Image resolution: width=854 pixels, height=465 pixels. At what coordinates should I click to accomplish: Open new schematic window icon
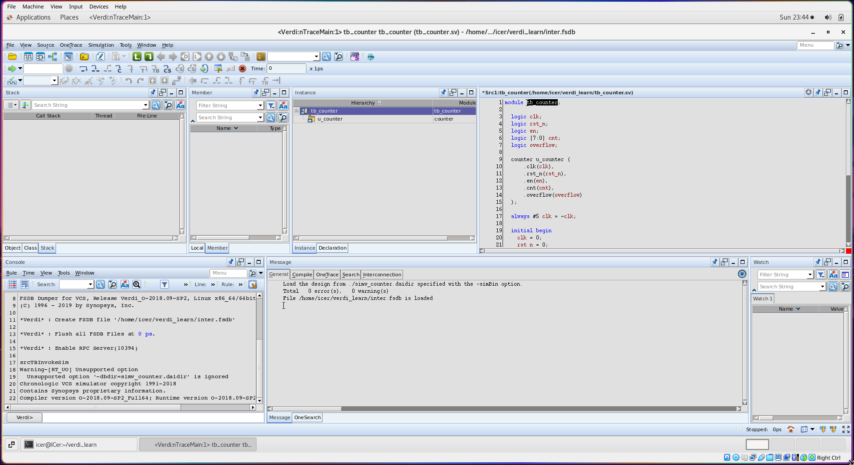pyautogui.click(x=40, y=57)
